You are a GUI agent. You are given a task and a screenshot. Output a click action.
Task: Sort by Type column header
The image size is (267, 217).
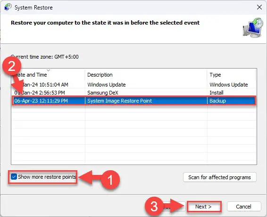click(231, 75)
